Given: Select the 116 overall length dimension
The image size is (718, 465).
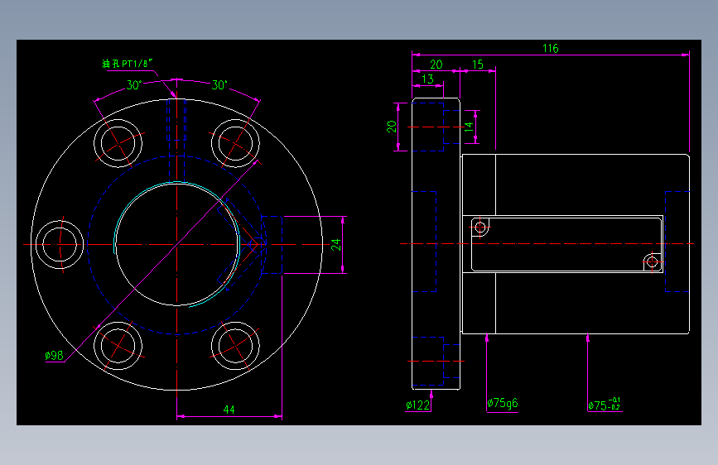Looking at the screenshot, I should tap(551, 48).
